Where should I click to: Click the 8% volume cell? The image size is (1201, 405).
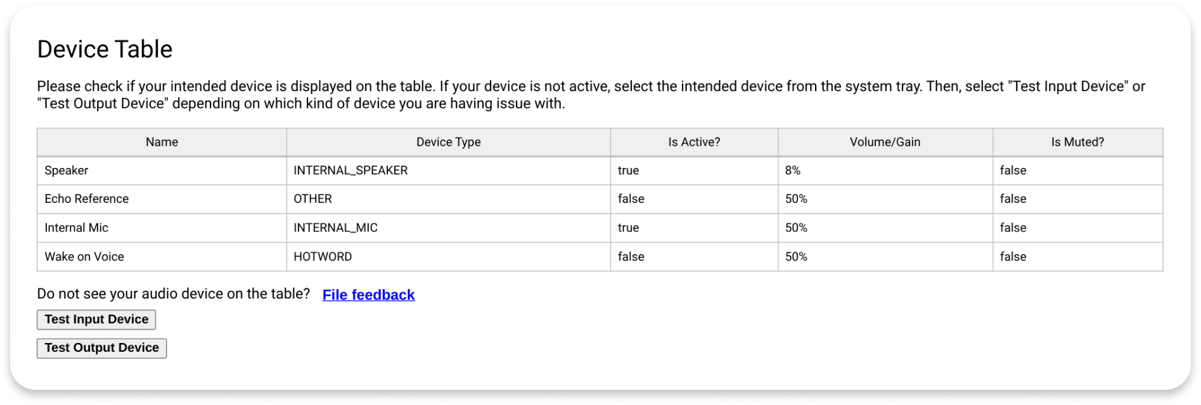tap(793, 170)
